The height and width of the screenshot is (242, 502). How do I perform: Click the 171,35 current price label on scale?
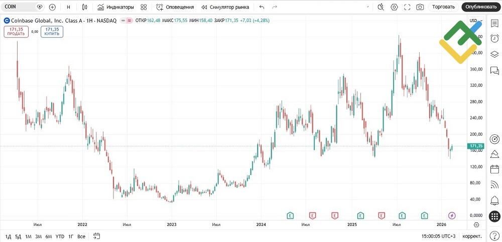click(476, 146)
